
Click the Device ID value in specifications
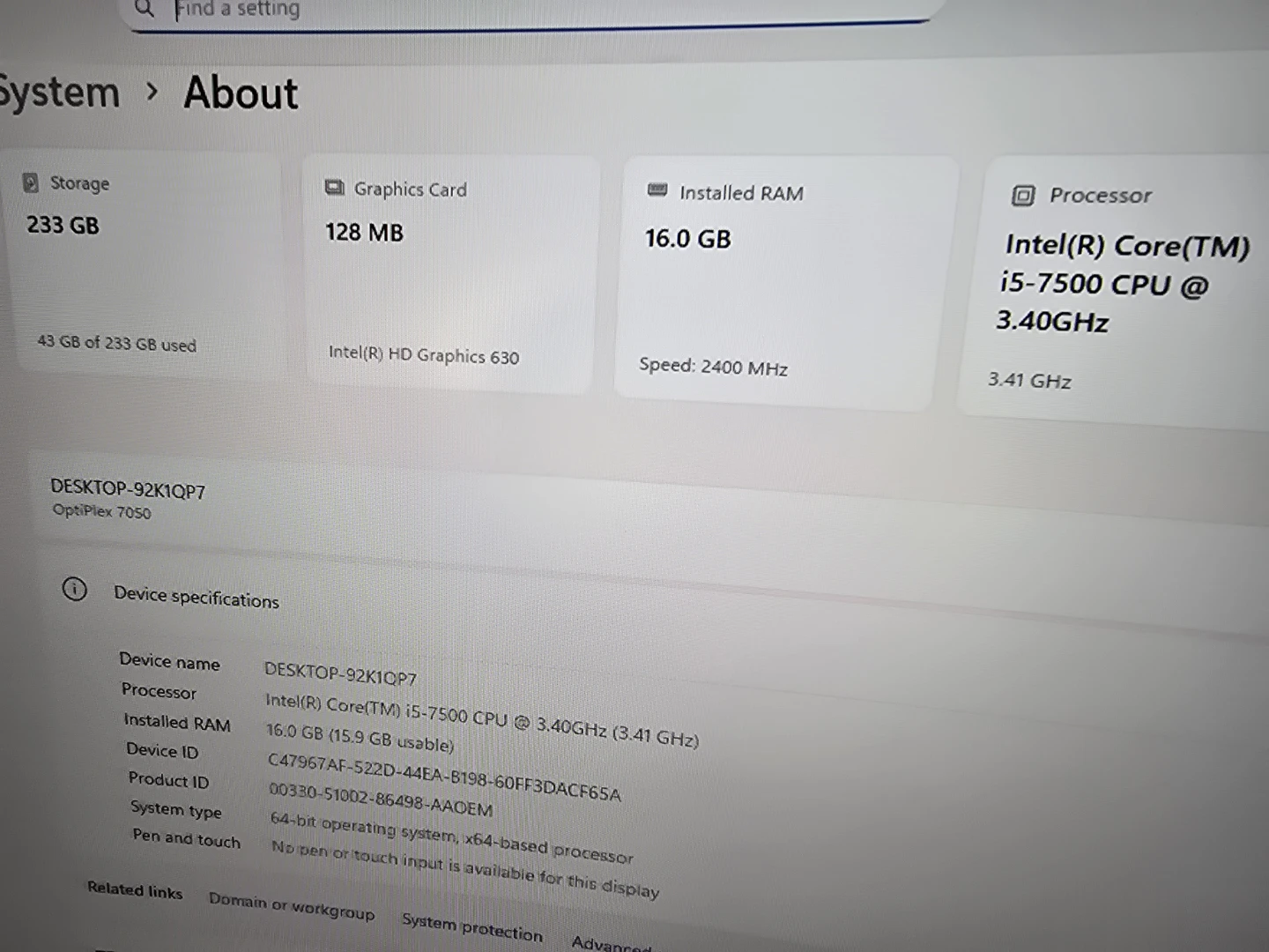click(x=444, y=777)
